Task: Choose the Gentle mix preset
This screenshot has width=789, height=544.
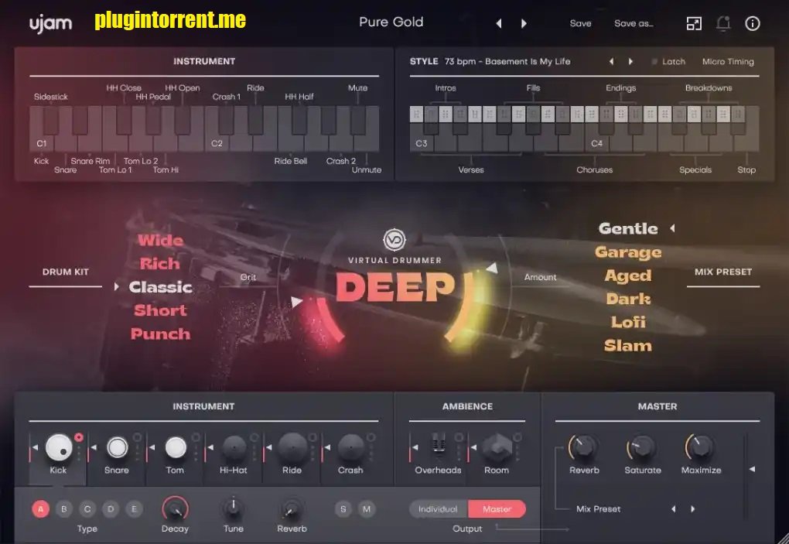Action: (628, 228)
